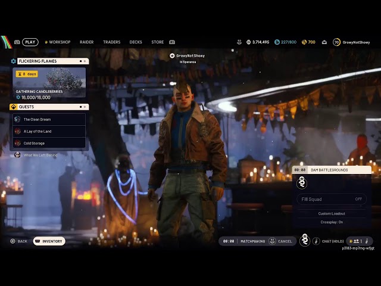Click the social icon left of coin balance
The image size is (381, 286).
tap(239, 42)
